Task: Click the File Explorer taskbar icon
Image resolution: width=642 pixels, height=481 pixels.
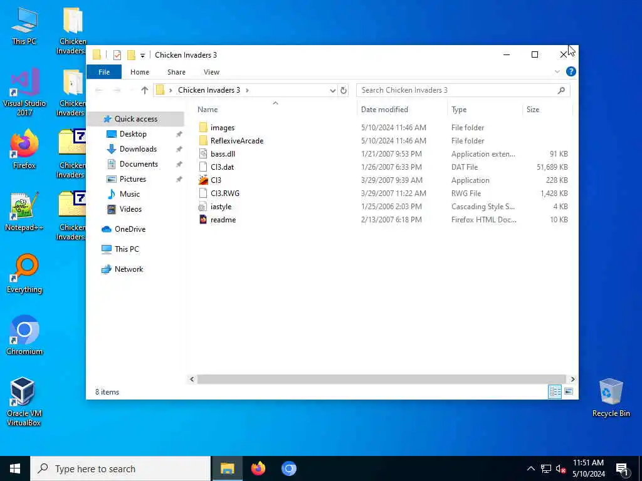Action: click(227, 468)
